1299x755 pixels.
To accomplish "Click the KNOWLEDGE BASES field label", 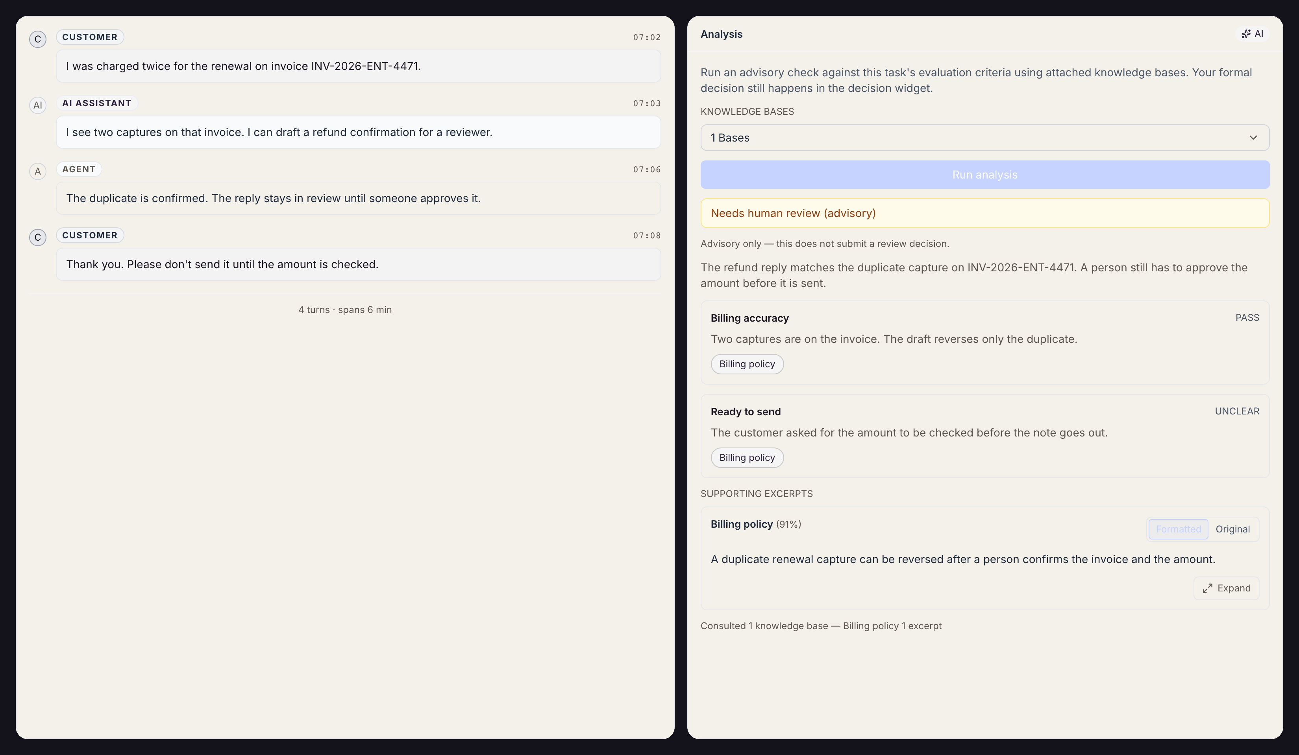I will (x=747, y=112).
